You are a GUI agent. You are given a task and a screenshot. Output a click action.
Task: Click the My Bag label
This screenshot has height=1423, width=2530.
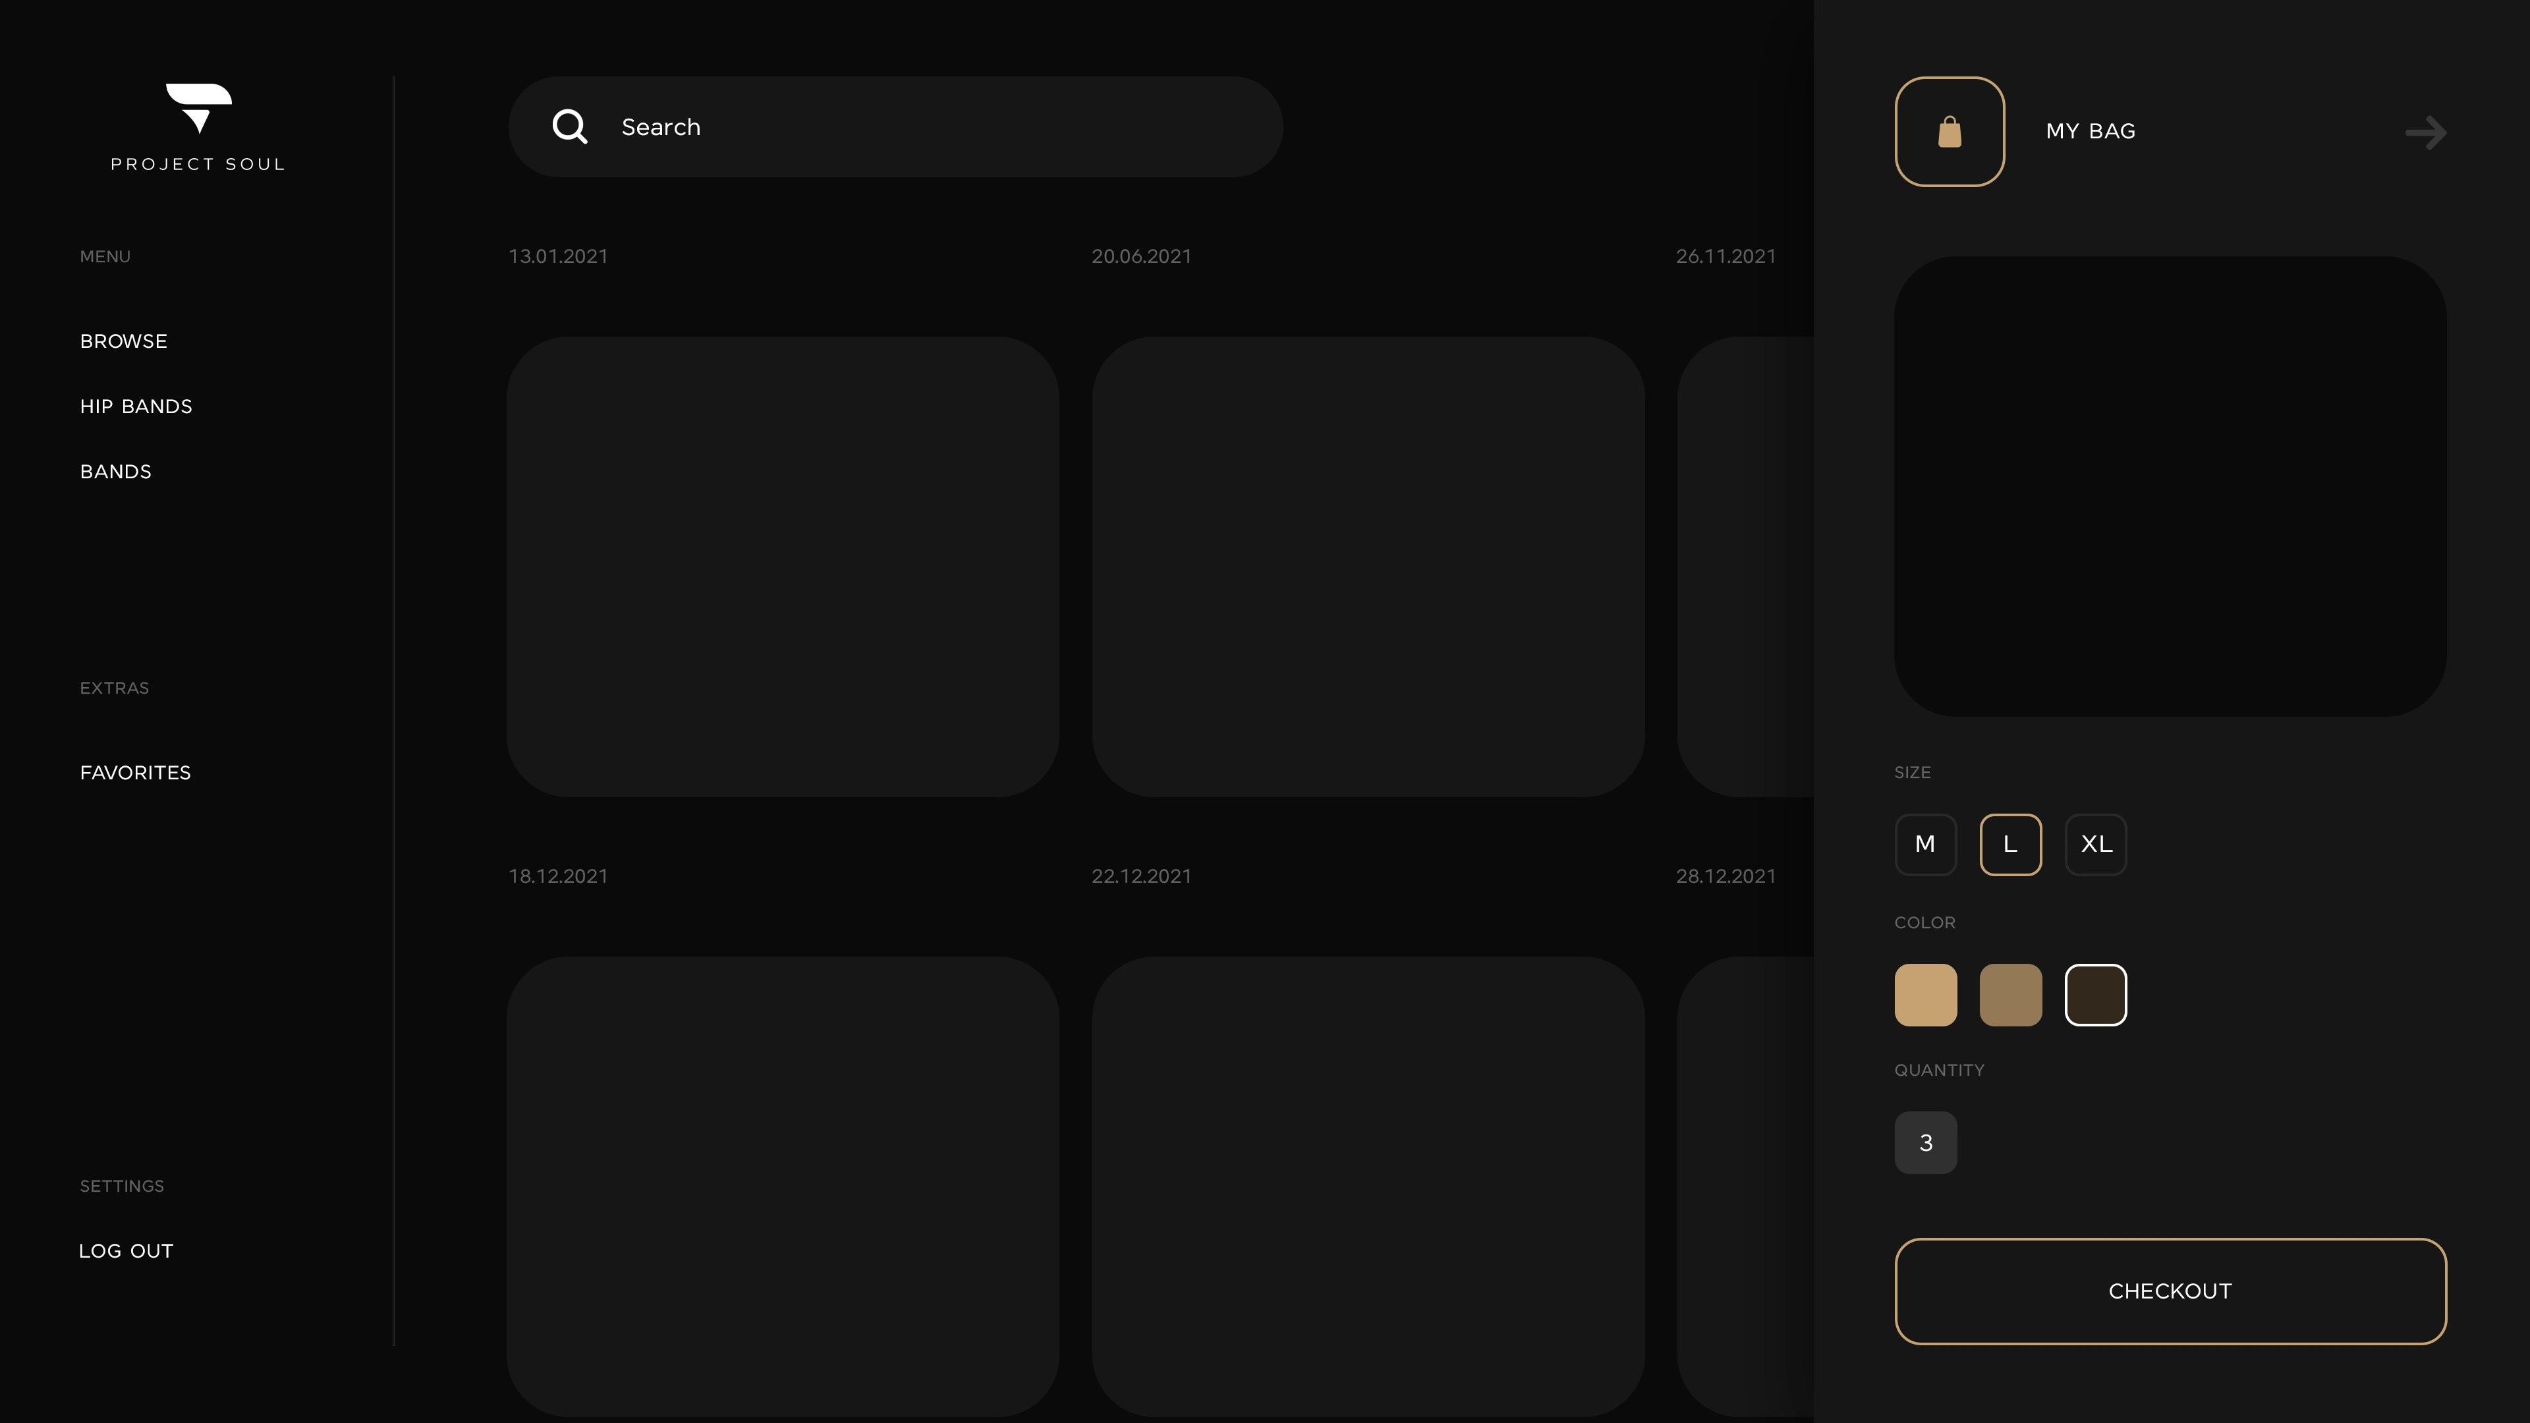pos(2091,132)
